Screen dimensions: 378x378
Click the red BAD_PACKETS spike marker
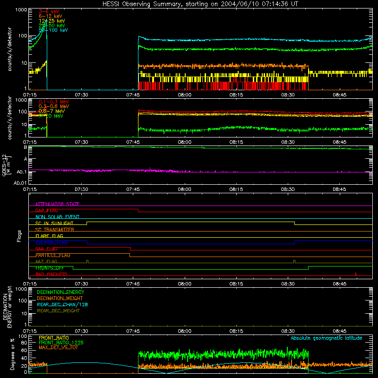point(356,274)
